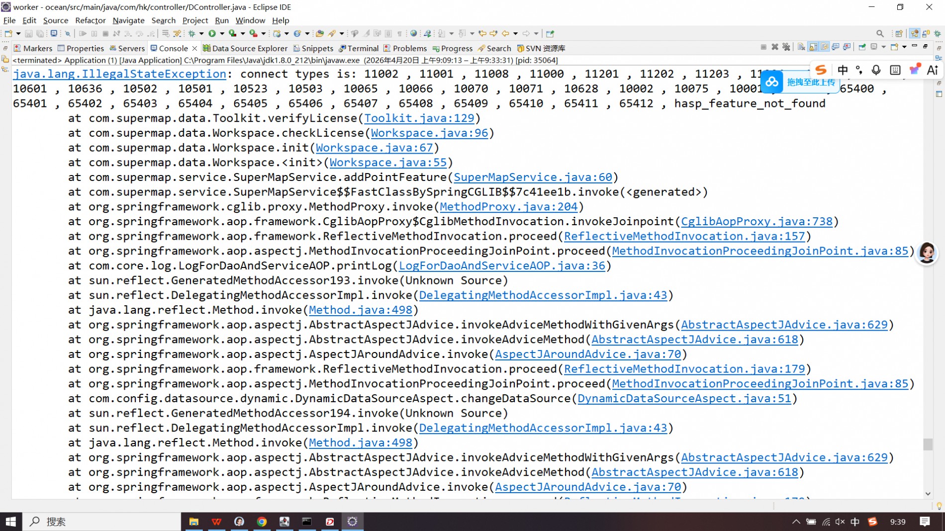Open the Refactor menu
This screenshot has height=531, width=945.
pyautogui.click(x=90, y=20)
